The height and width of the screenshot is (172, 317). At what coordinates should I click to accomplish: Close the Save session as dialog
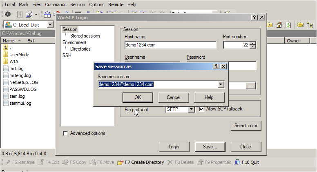pyautogui.click(x=223, y=66)
